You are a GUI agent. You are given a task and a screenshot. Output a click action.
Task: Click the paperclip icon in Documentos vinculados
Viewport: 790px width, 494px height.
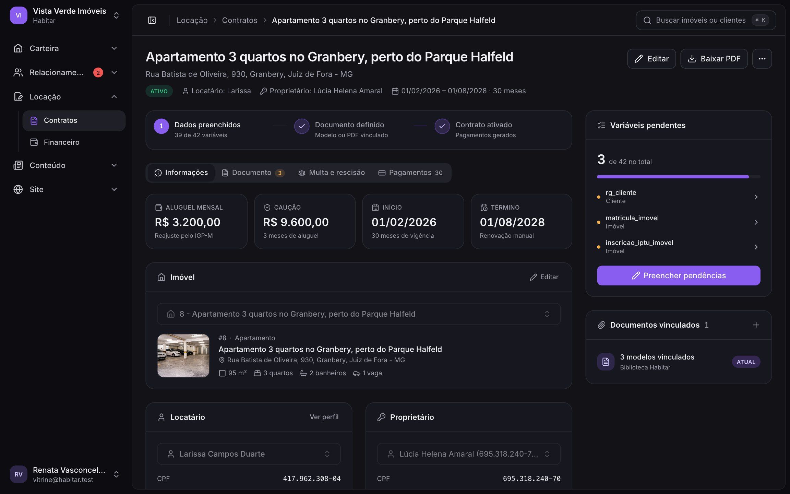click(601, 325)
